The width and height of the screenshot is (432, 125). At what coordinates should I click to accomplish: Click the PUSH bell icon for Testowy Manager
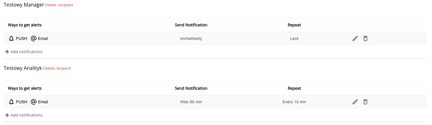[11, 38]
